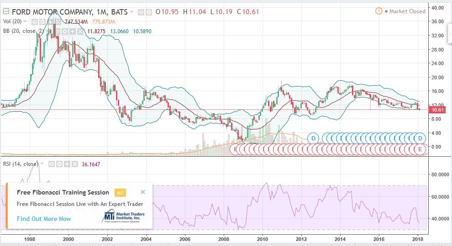Viewport: 452px width, 246px height.
Task: Remove the RSI indicator with X icon
Action: point(75,164)
